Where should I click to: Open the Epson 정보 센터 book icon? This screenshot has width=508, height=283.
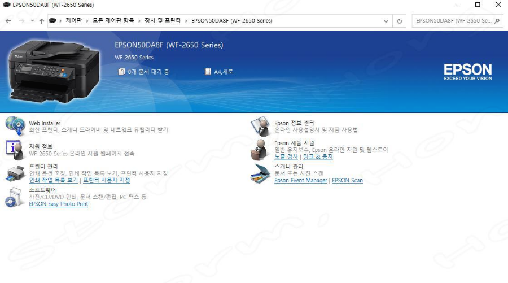[x=260, y=127]
